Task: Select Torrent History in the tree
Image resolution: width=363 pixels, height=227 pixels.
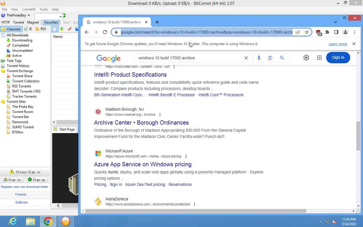Action: [18, 66]
